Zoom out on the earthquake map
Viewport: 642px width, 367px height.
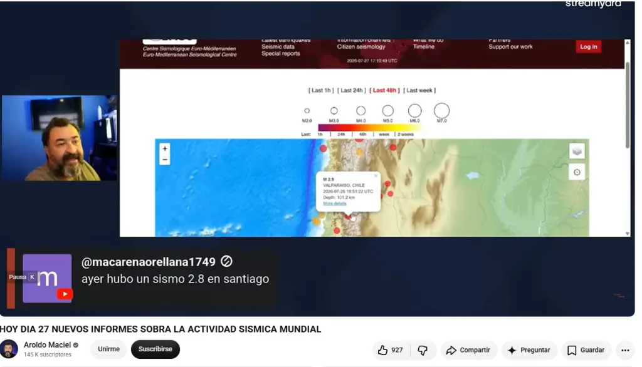click(165, 160)
